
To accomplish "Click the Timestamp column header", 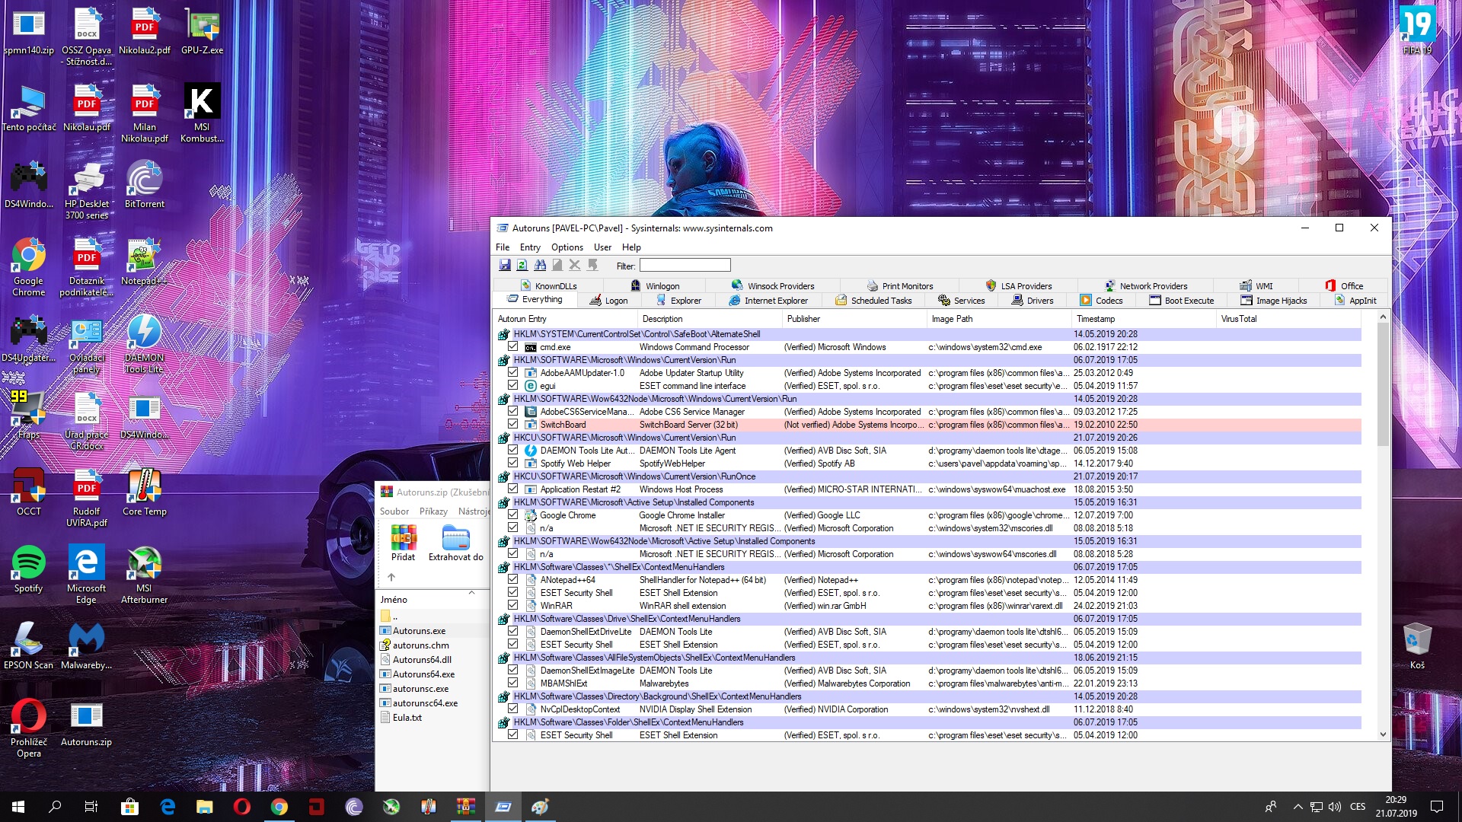I will [1096, 319].
